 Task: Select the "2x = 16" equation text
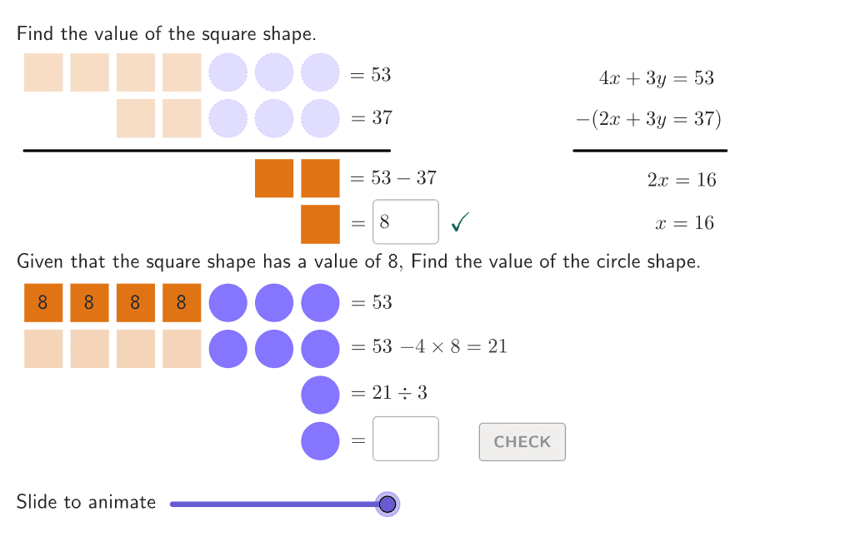[681, 180]
